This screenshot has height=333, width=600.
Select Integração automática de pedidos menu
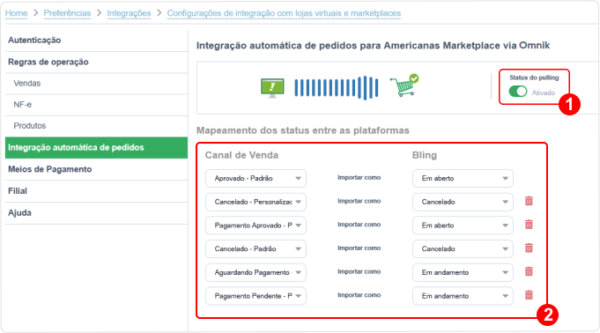pyautogui.click(x=96, y=148)
